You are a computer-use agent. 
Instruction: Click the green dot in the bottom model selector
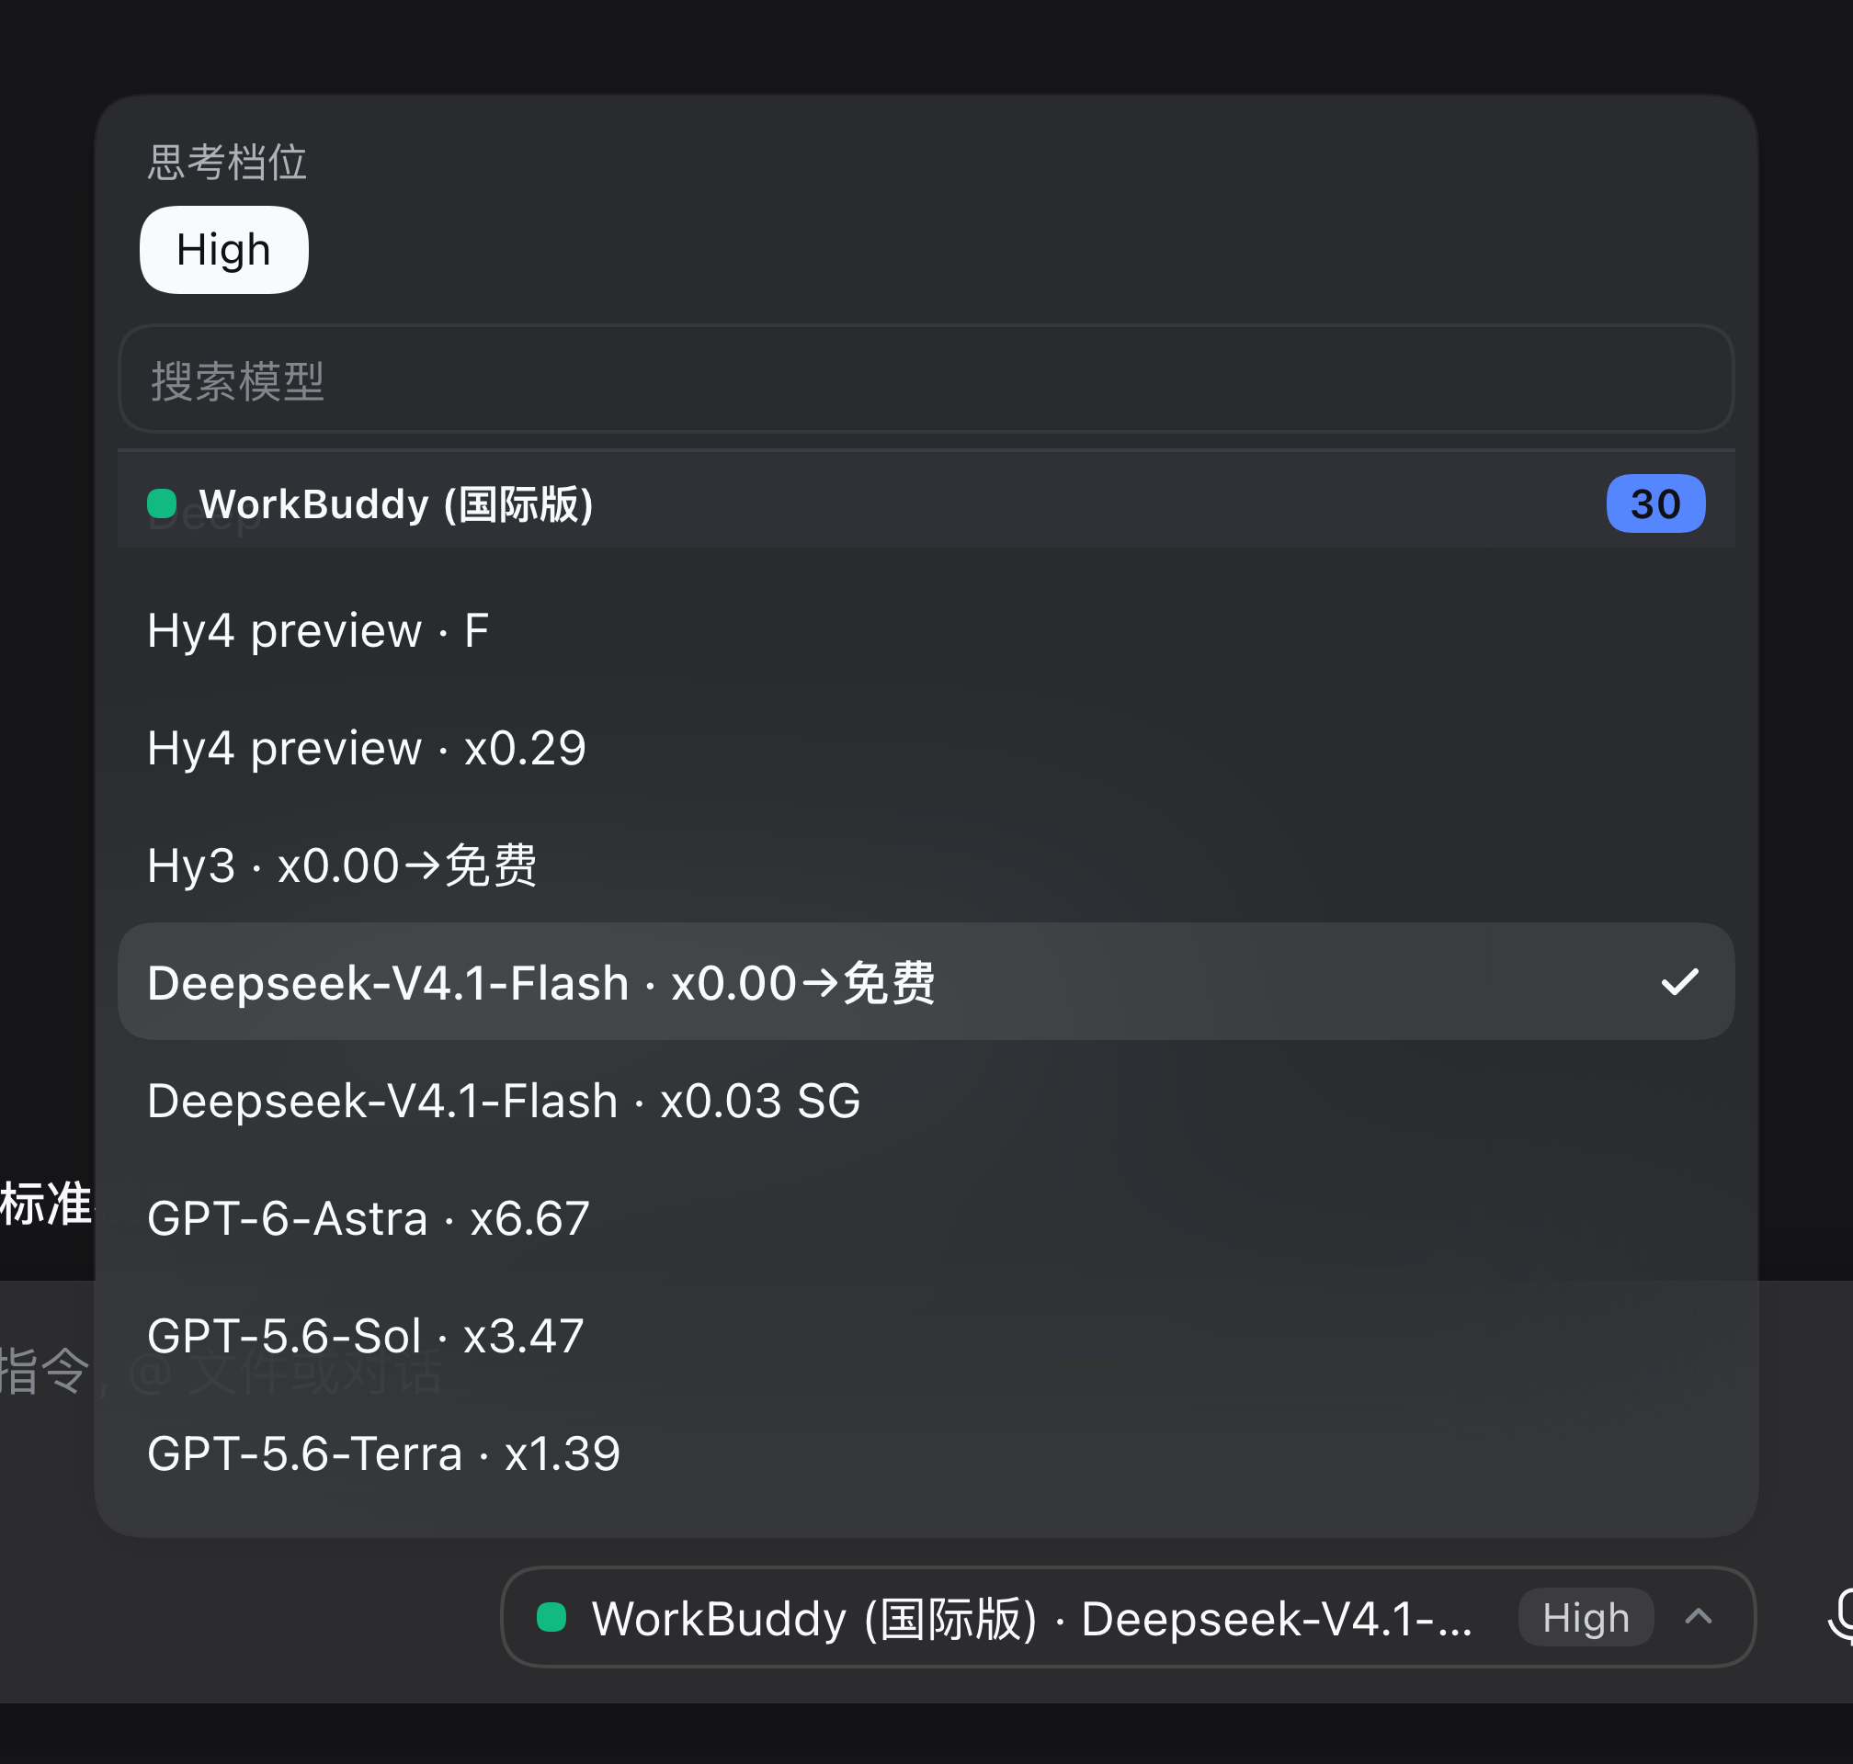[x=551, y=1617]
